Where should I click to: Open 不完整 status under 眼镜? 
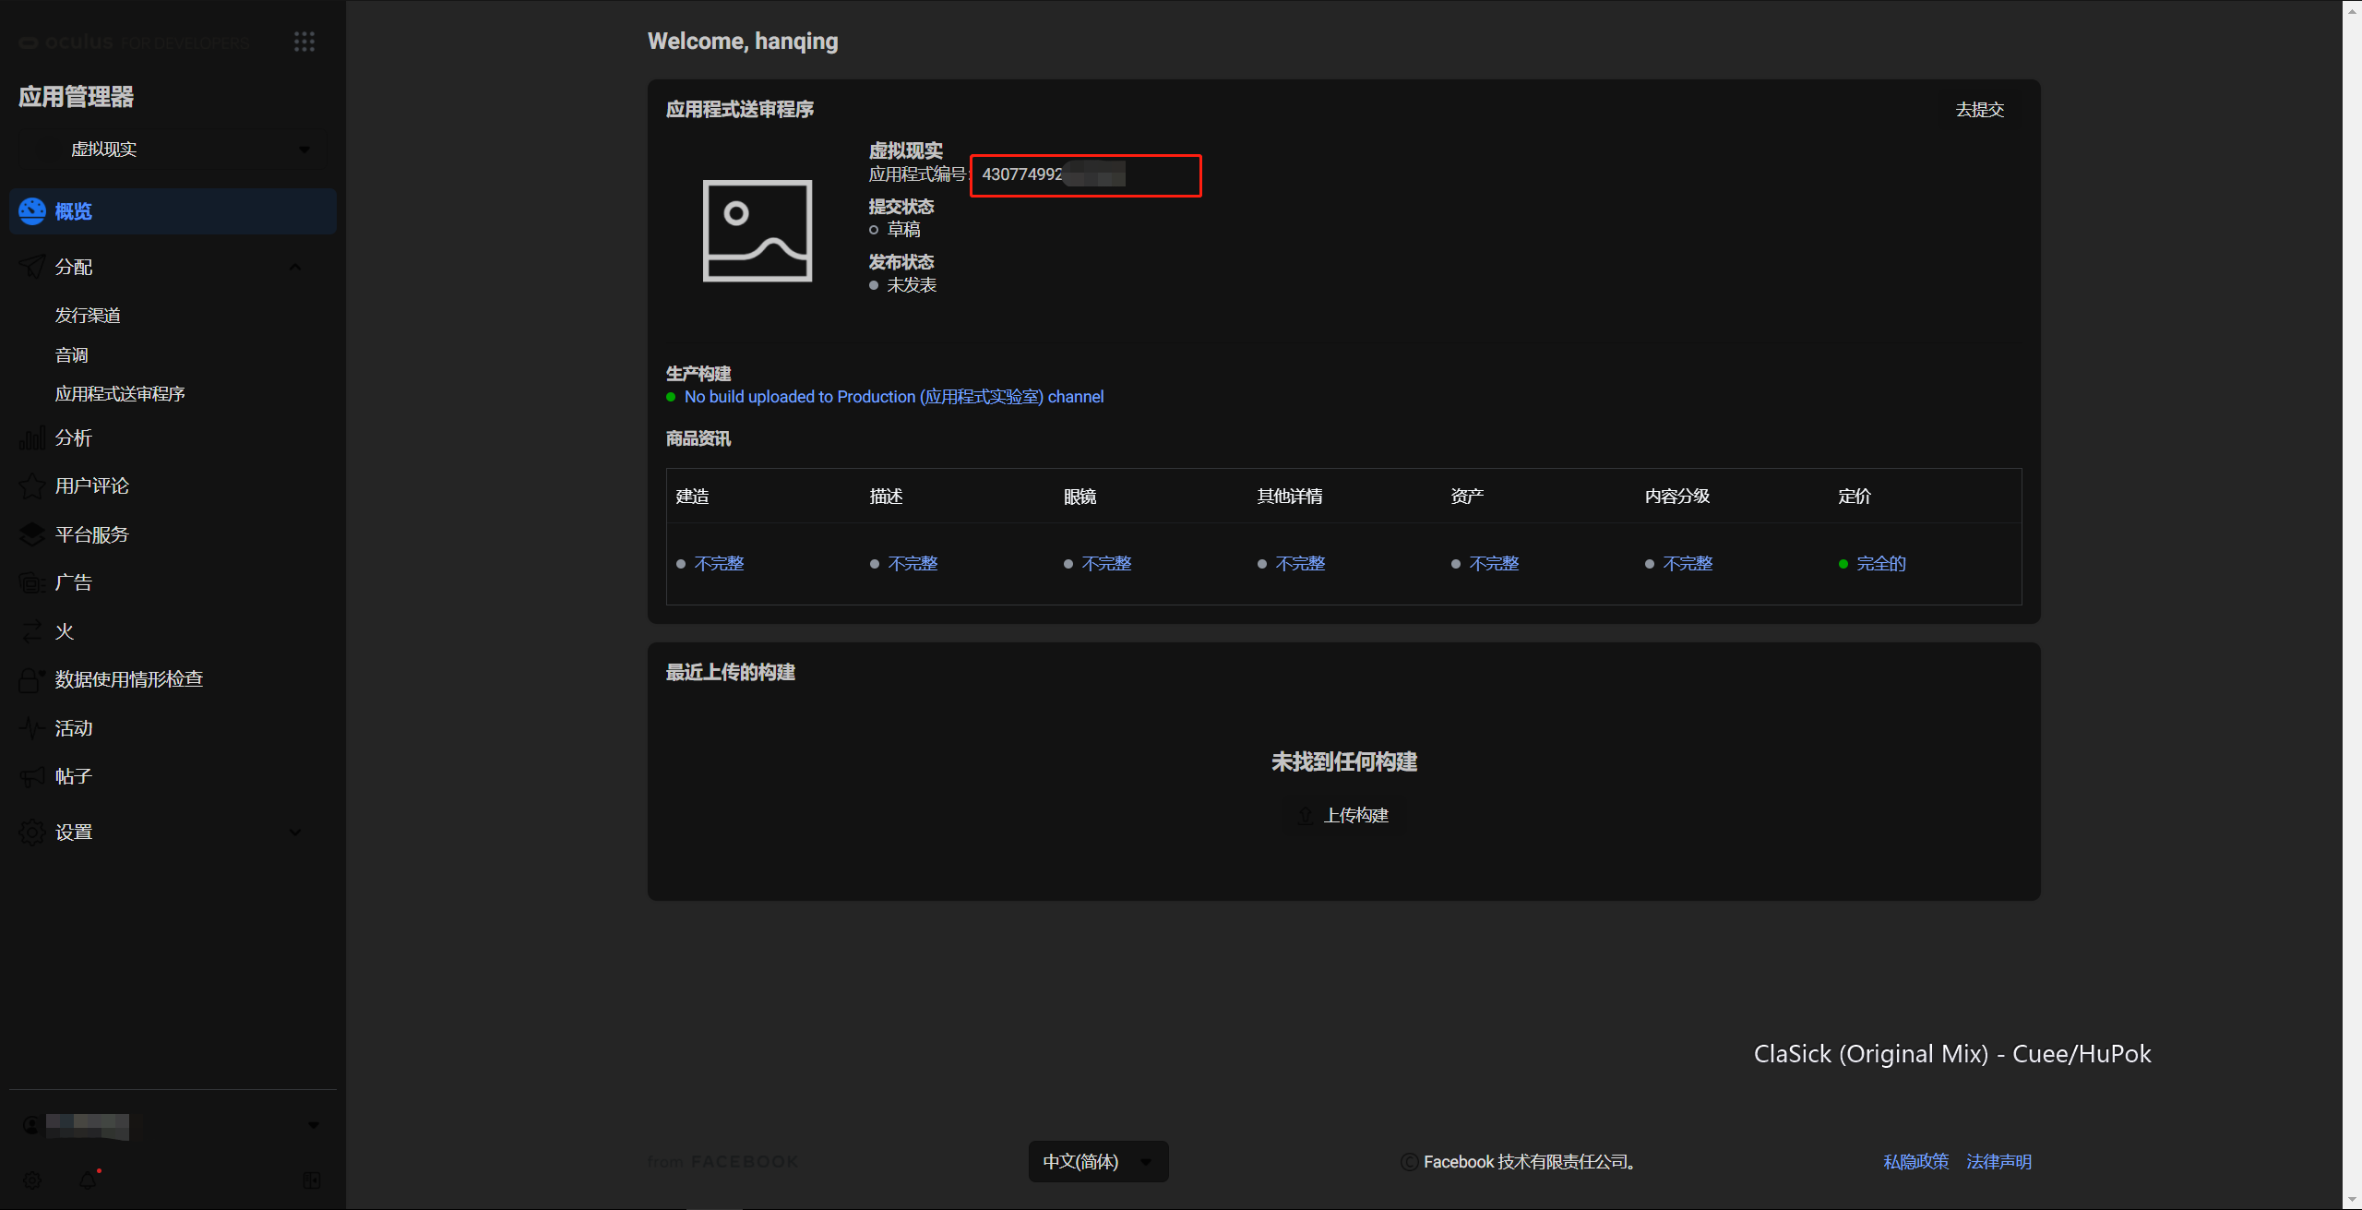(1107, 564)
